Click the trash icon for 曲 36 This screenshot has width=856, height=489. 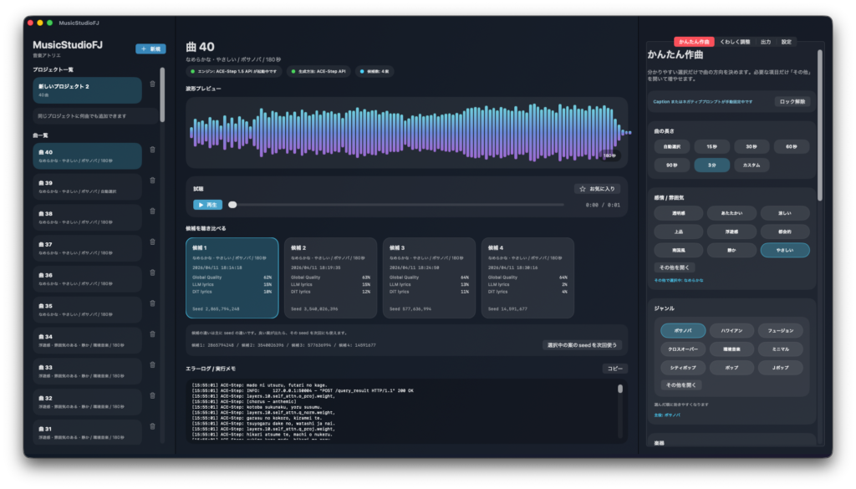(x=152, y=273)
